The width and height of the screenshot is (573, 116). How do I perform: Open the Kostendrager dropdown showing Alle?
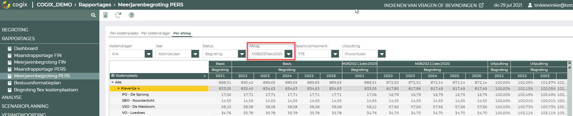pyautogui.click(x=131, y=54)
